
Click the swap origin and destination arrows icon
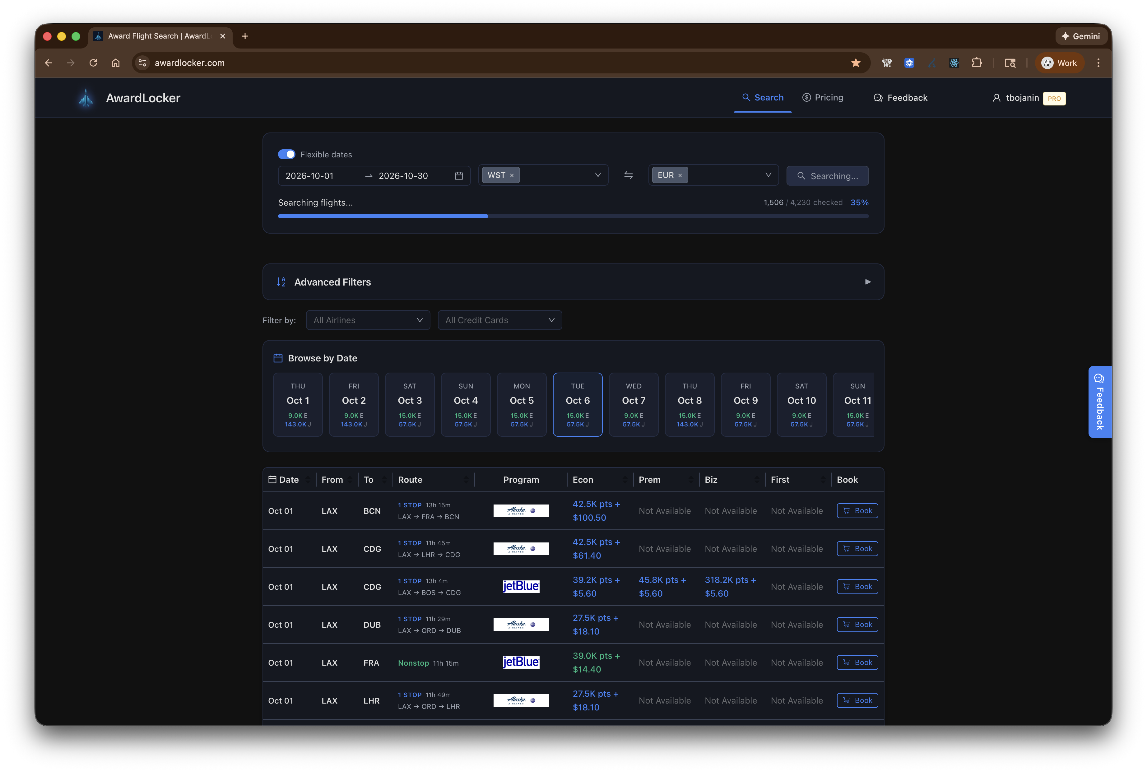click(628, 175)
